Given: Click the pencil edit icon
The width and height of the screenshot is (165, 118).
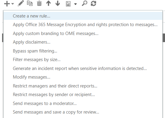Looking at the screenshot, I should 21,3.
